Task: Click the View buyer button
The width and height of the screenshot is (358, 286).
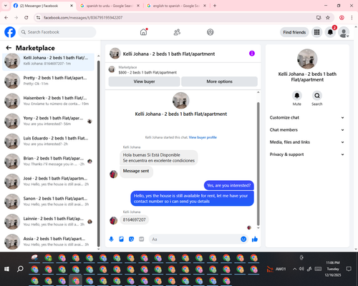Action: pos(144,82)
